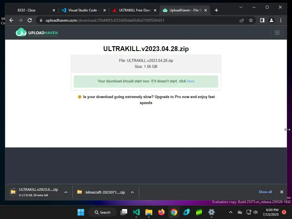The width and height of the screenshot is (292, 219).
Task: Close the downloads bar
Action: tap(281, 192)
